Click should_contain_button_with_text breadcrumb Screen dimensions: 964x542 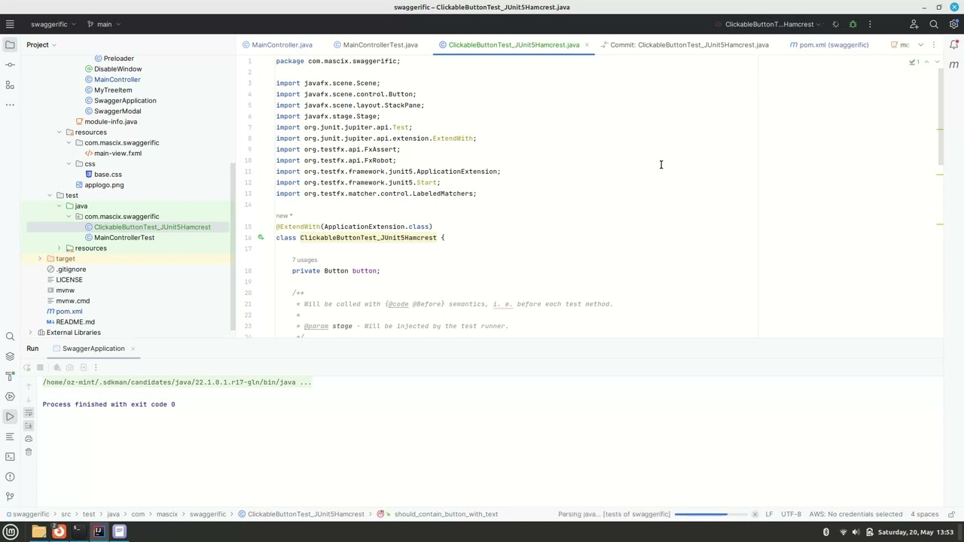tap(446, 514)
